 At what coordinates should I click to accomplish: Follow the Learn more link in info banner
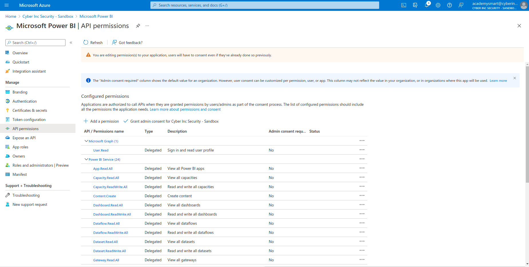point(498,81)
